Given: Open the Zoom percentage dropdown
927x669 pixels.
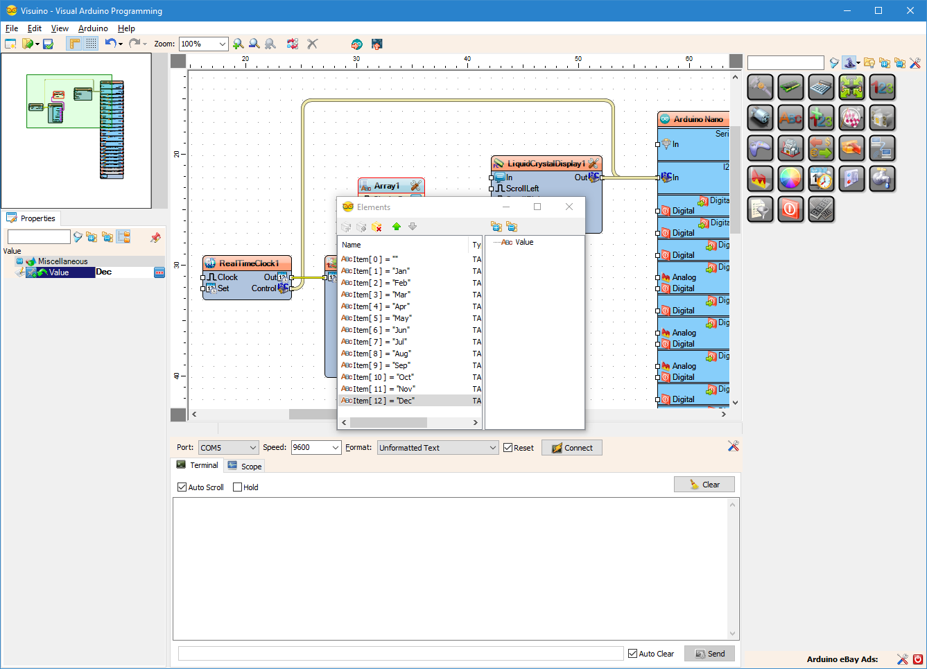Looking at the screenshot, I should (223, 44).
